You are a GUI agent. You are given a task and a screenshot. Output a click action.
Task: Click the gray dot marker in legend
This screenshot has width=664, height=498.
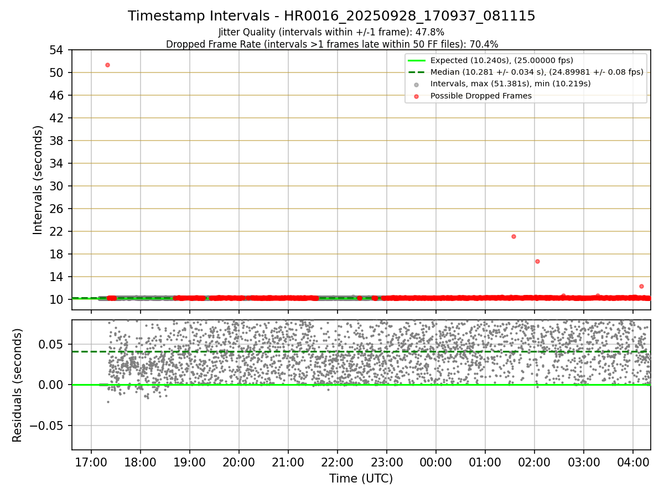[x=417, y=85]
